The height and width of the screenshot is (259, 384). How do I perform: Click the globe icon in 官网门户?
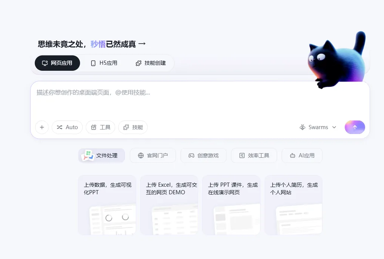coord(141,155)
